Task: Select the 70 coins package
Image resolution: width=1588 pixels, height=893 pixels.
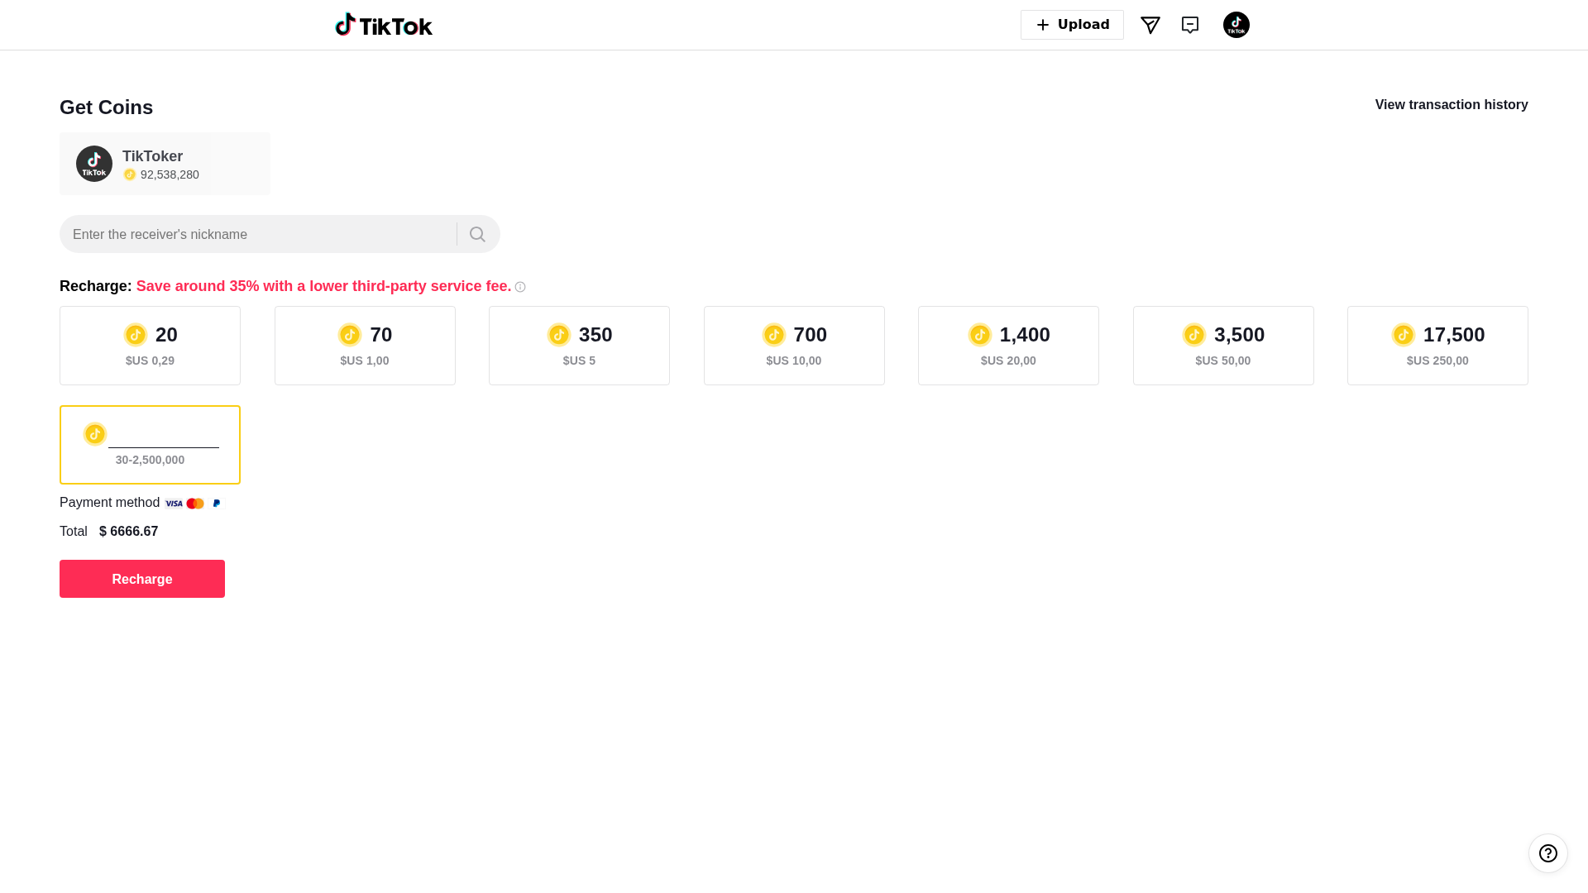Action: (x=365, y=346)
